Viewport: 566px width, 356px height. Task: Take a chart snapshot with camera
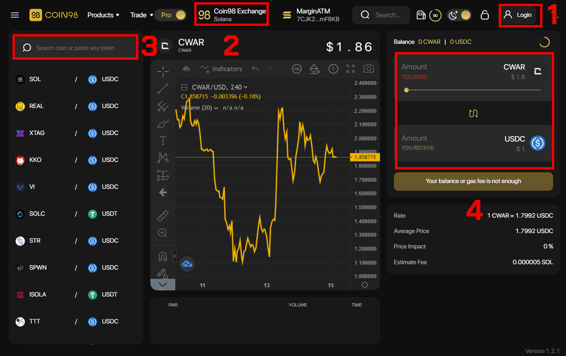368,69
